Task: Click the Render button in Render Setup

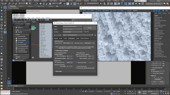Action: click(x=90, y=28)
